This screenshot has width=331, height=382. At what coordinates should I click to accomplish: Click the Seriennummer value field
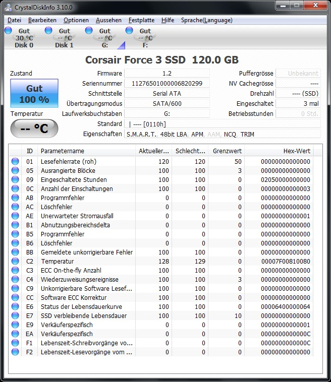(x=167, y=83)
